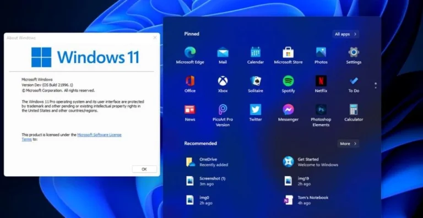Click the 'Recently added' label under OneDrive
This screenshot has height=218, width=423.
pyautogui.click(x=214, y=165)
